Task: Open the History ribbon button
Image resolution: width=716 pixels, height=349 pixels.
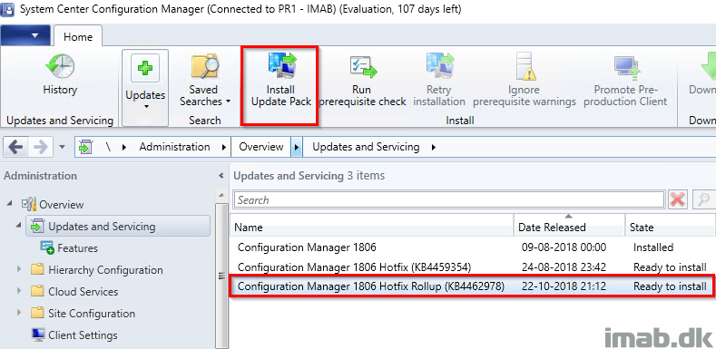Action: click(59, 75)
